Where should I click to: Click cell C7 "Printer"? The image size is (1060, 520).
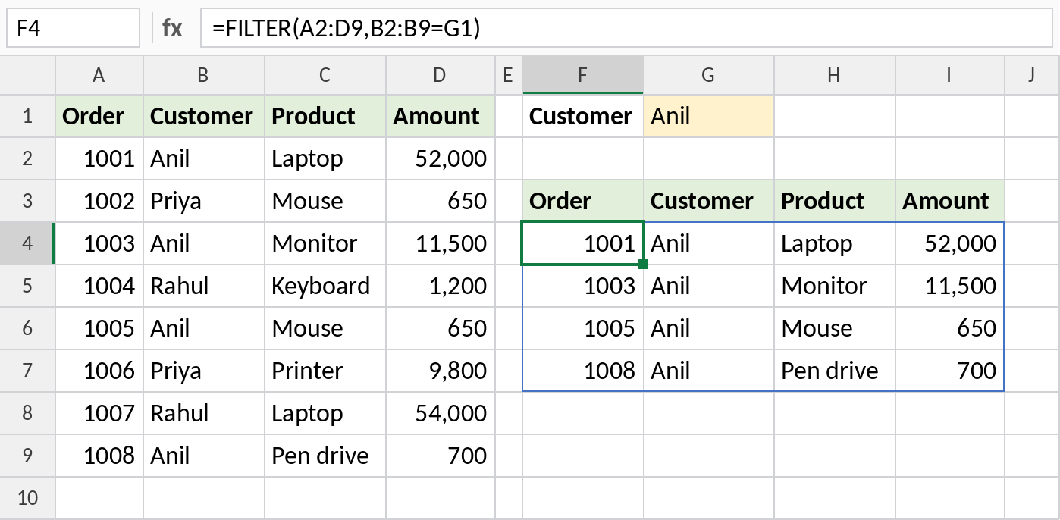325,371
